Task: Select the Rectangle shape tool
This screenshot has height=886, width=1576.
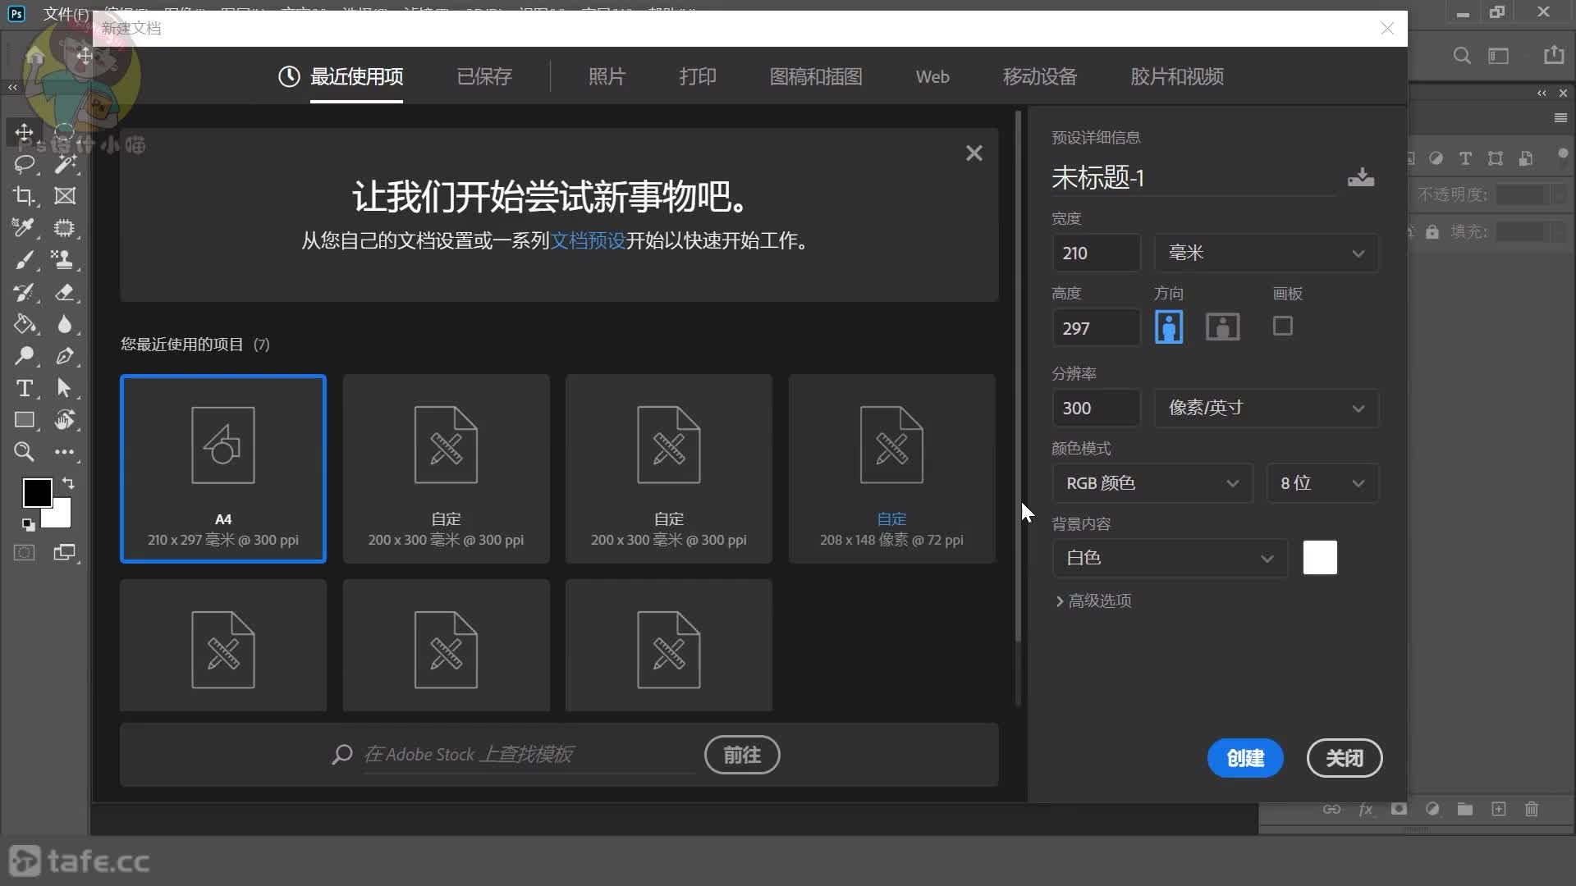Action: pos(24,420)
